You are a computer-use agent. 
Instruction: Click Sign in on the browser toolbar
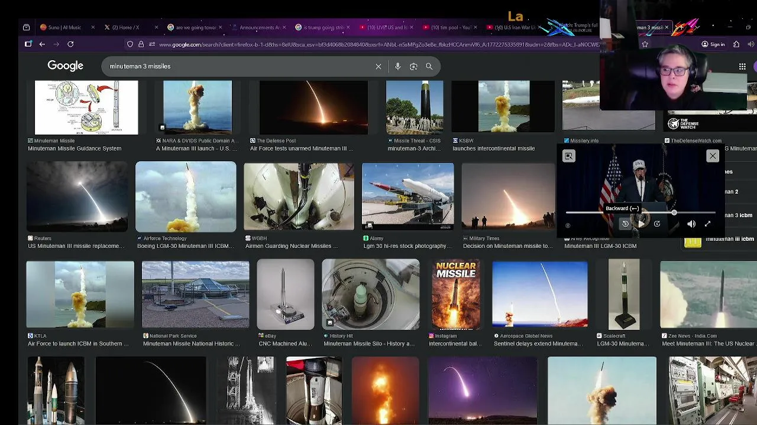coord(713,44)
